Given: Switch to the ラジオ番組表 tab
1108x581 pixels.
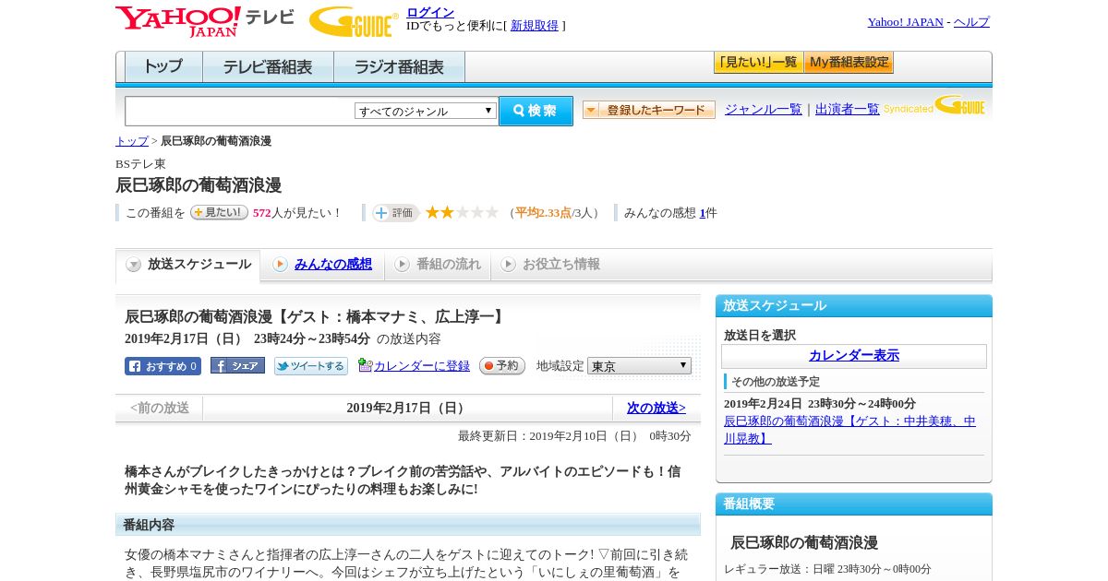Looking at the screenshot, I should (x=399, y=67).
